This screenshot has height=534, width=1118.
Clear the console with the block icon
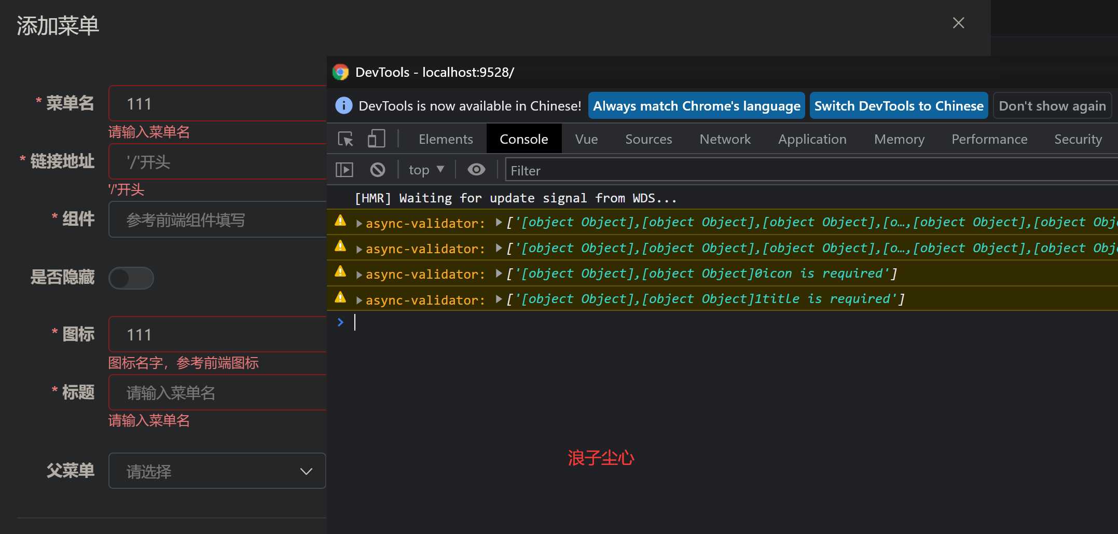pyautogui.click(x=377, y=170)
